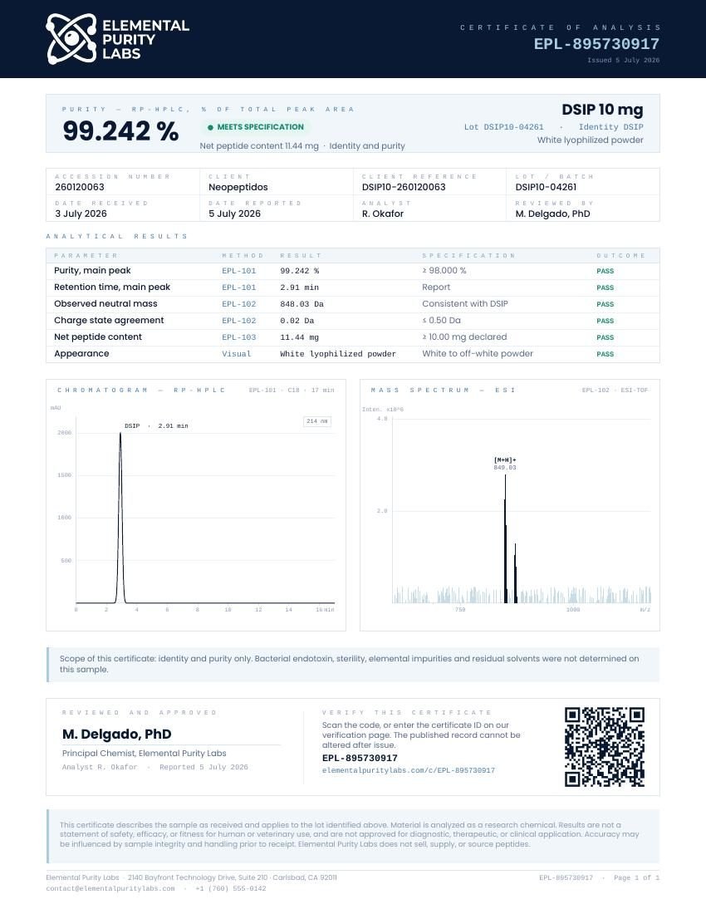Click the date received 3 July 2026
The height and width of the screenshot is (914, 706).
(81, 214)
